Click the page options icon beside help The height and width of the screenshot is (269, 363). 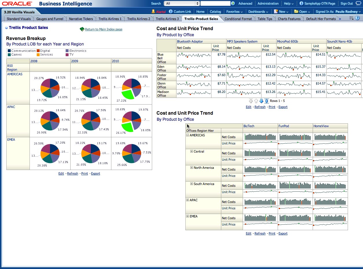(x=351, y=18)
